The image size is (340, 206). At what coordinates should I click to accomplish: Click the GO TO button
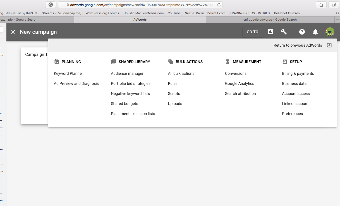tap(253, 32)
